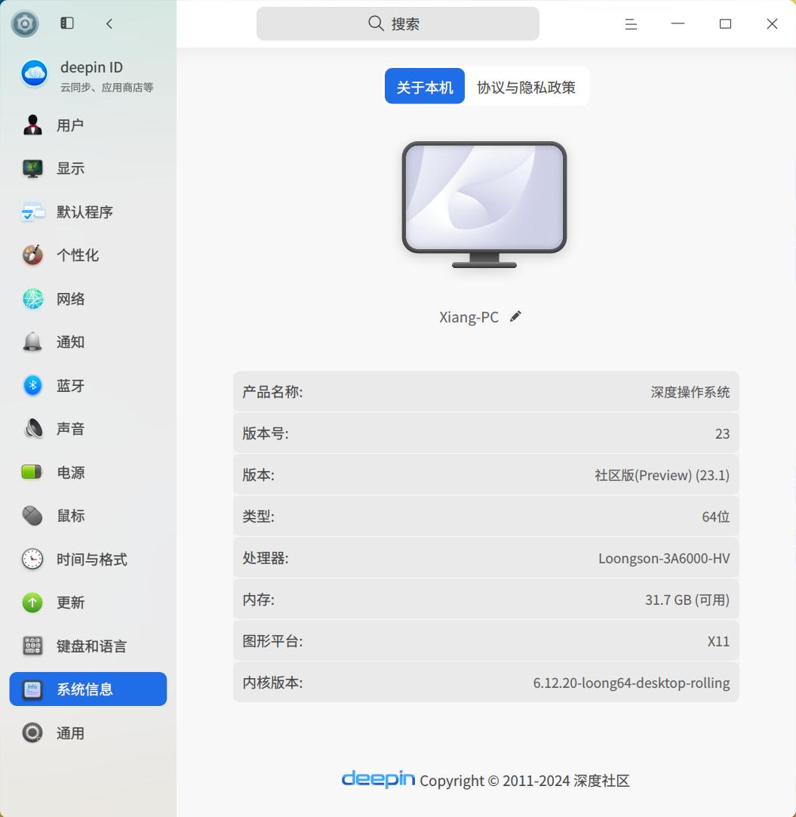Click X11 graphics platform value

click(718, 641)
